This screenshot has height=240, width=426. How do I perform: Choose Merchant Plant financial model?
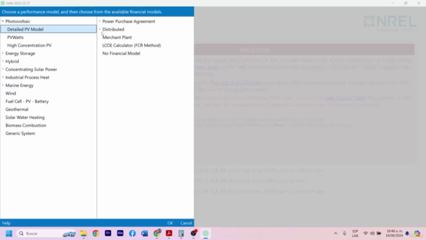[x=117, y=37]
